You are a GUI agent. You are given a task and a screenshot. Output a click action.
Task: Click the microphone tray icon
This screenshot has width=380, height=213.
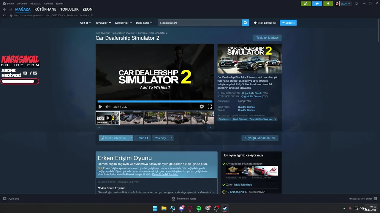(350, 208)
